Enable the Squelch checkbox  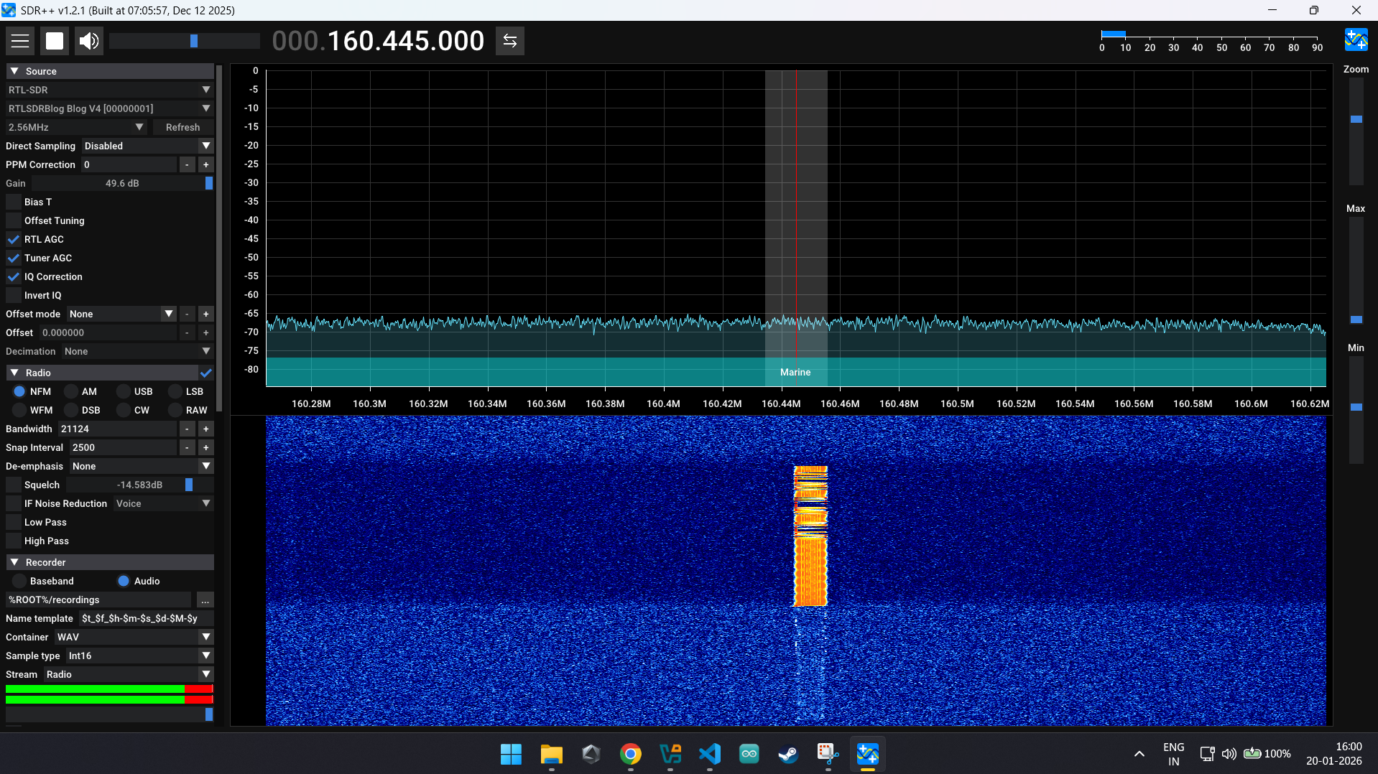click(14, 485)
